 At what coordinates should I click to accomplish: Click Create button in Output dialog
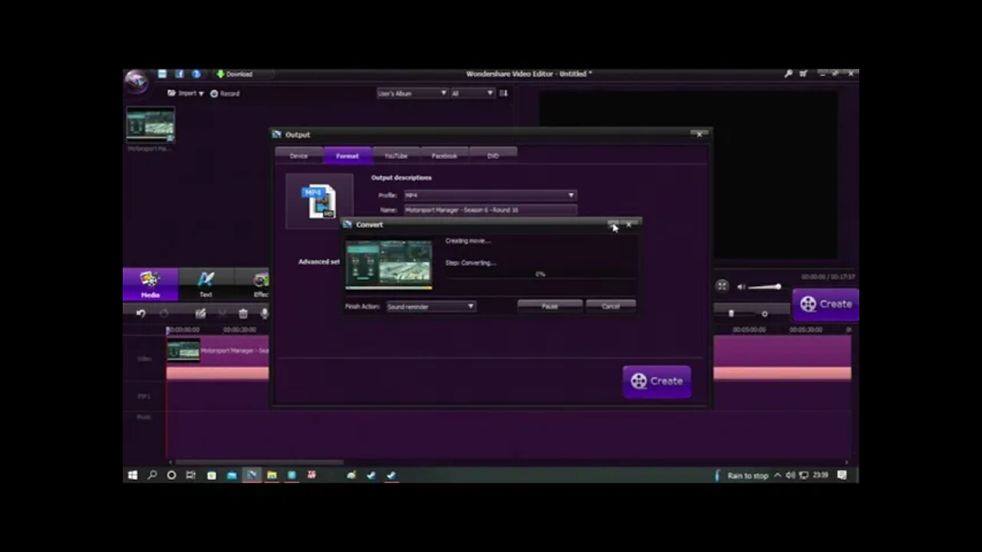click(x=657, y=381)
